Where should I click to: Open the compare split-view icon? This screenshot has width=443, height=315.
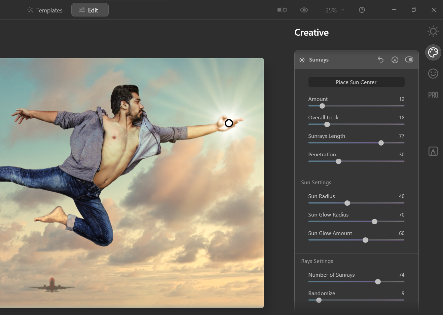pyautogui.click(x=282, y=10)
